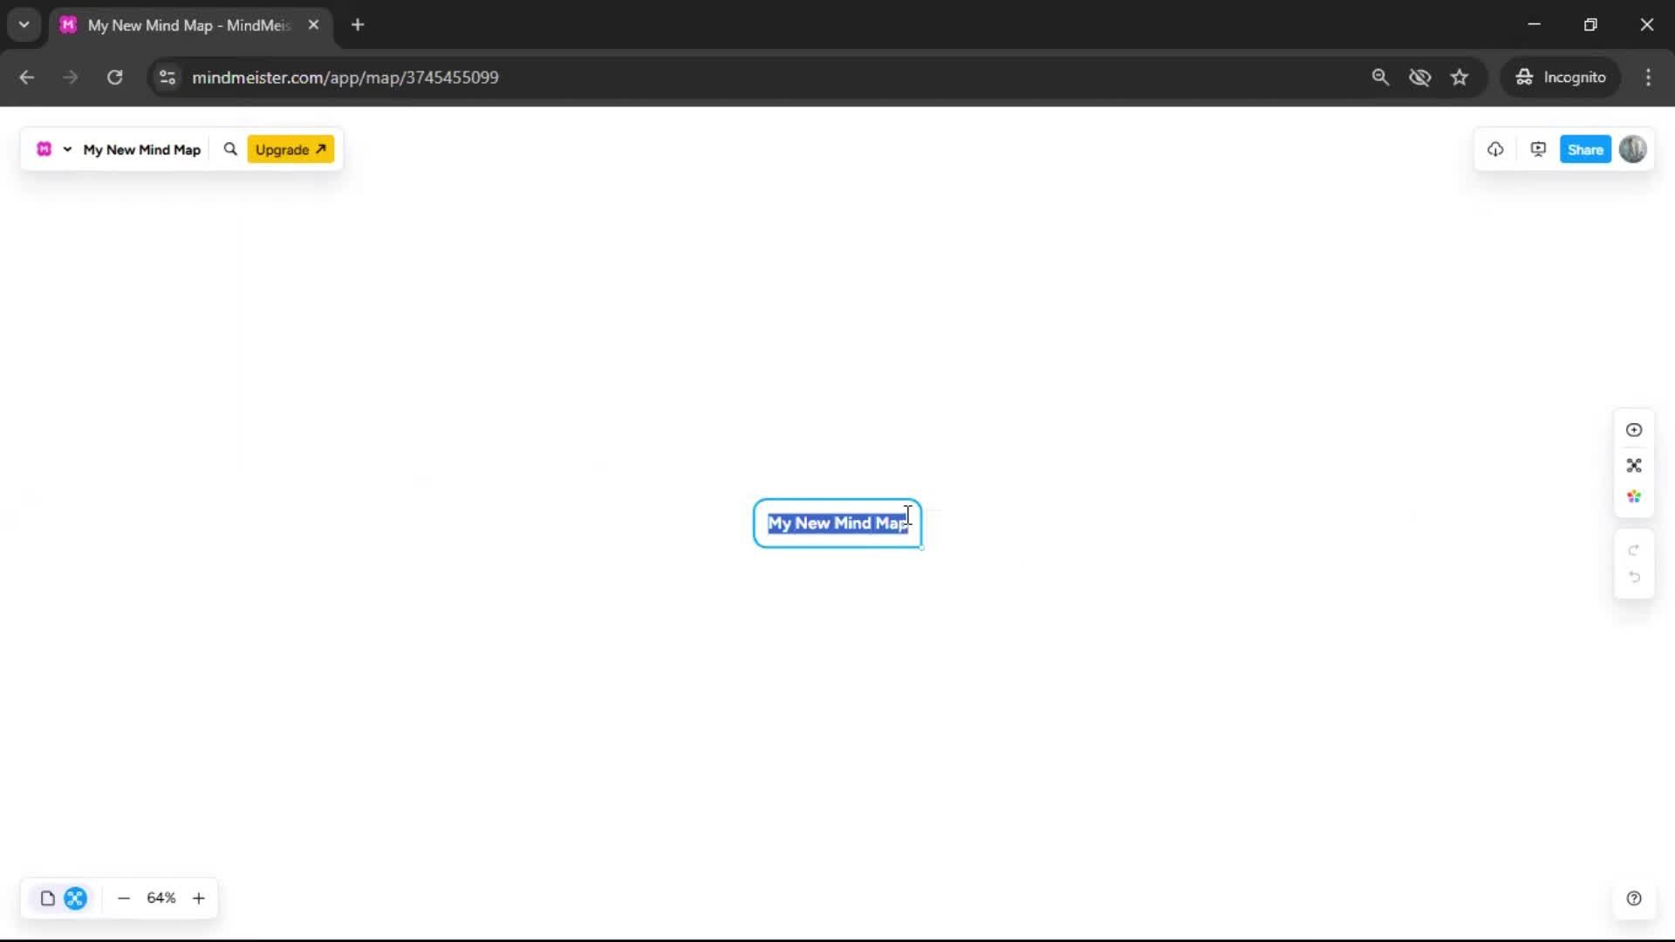Open the user avatar profile menu

(1633, 149)
